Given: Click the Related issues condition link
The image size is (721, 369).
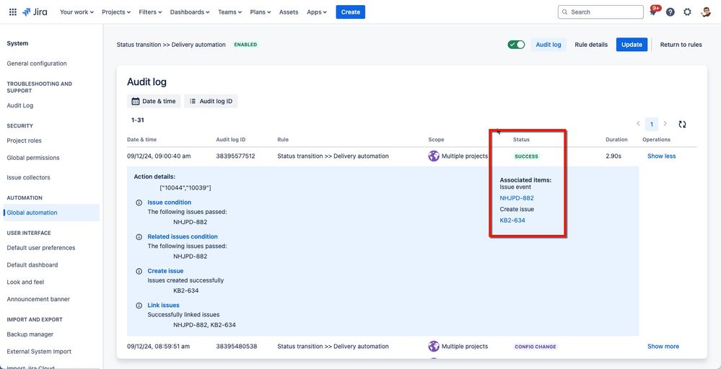Looking at the screenshot, I should 183,237.
